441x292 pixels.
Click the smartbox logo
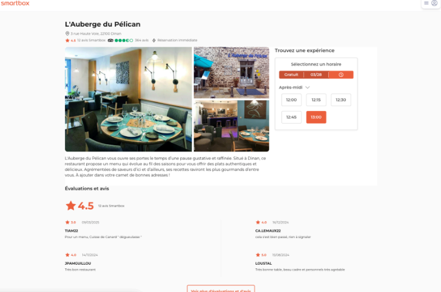tap(15, 3)
